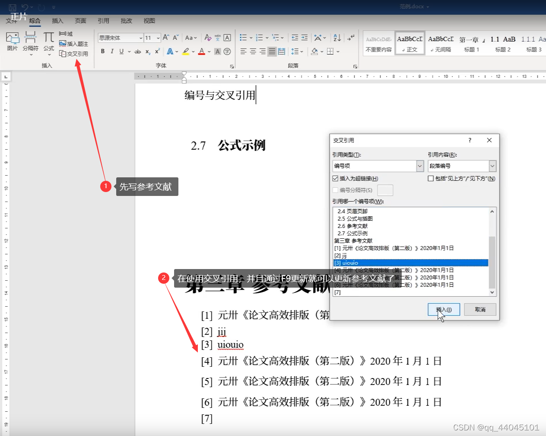This screenshot has width=546, height=436.
Task: Click the character border icon
Action: click(x=227, y=38)
